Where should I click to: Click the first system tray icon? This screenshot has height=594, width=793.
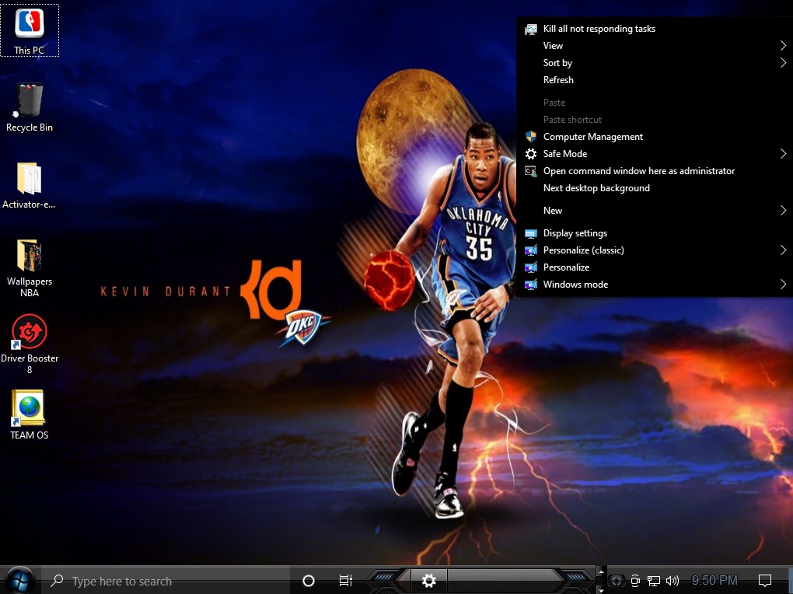616,581
